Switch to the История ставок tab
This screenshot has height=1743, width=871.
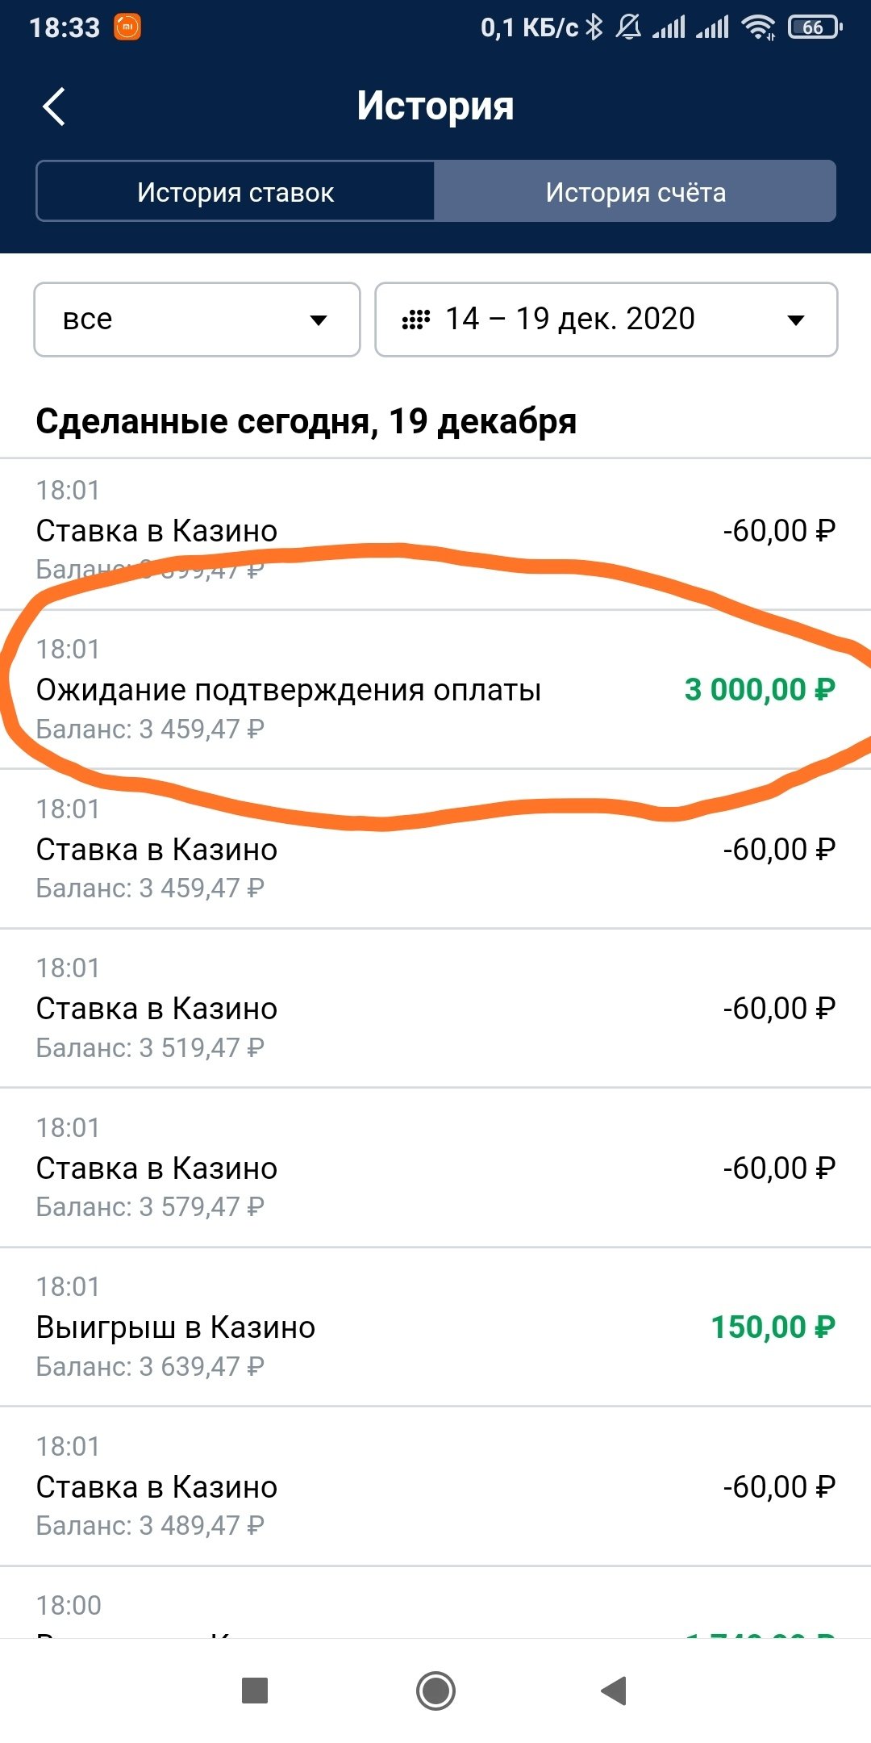tap(235, 192)
